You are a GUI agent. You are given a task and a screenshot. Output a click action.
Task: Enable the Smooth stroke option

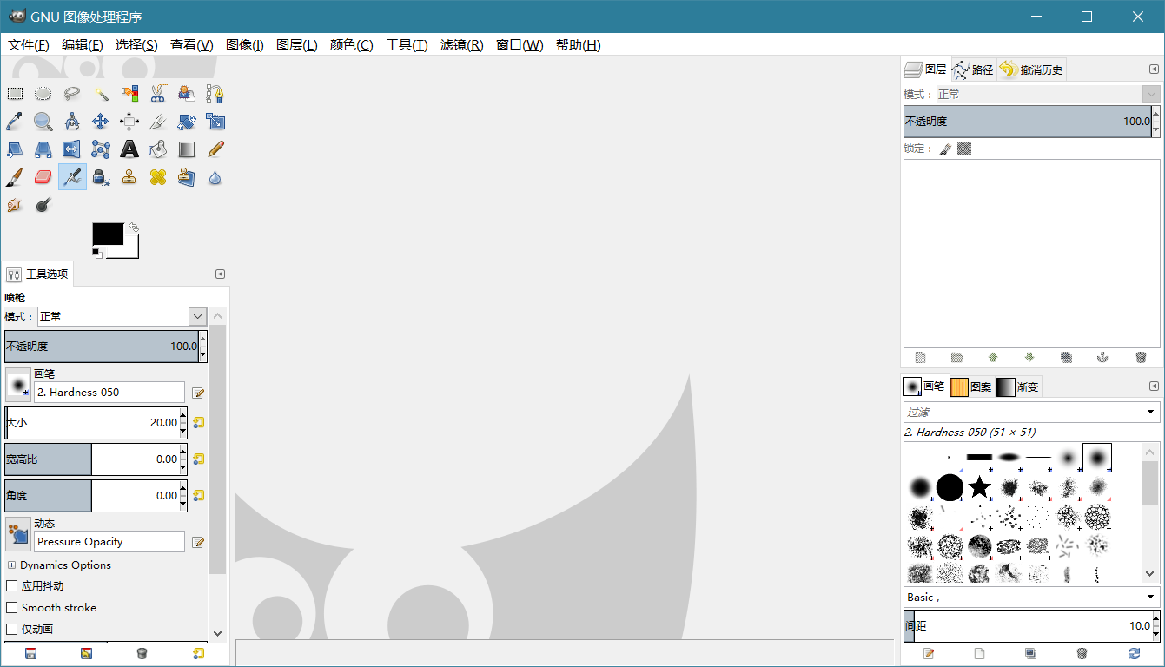(12, 607)
